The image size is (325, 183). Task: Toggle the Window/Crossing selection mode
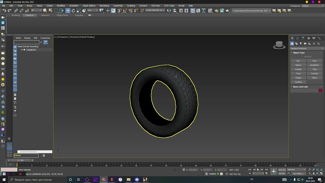tap(61, 10)
